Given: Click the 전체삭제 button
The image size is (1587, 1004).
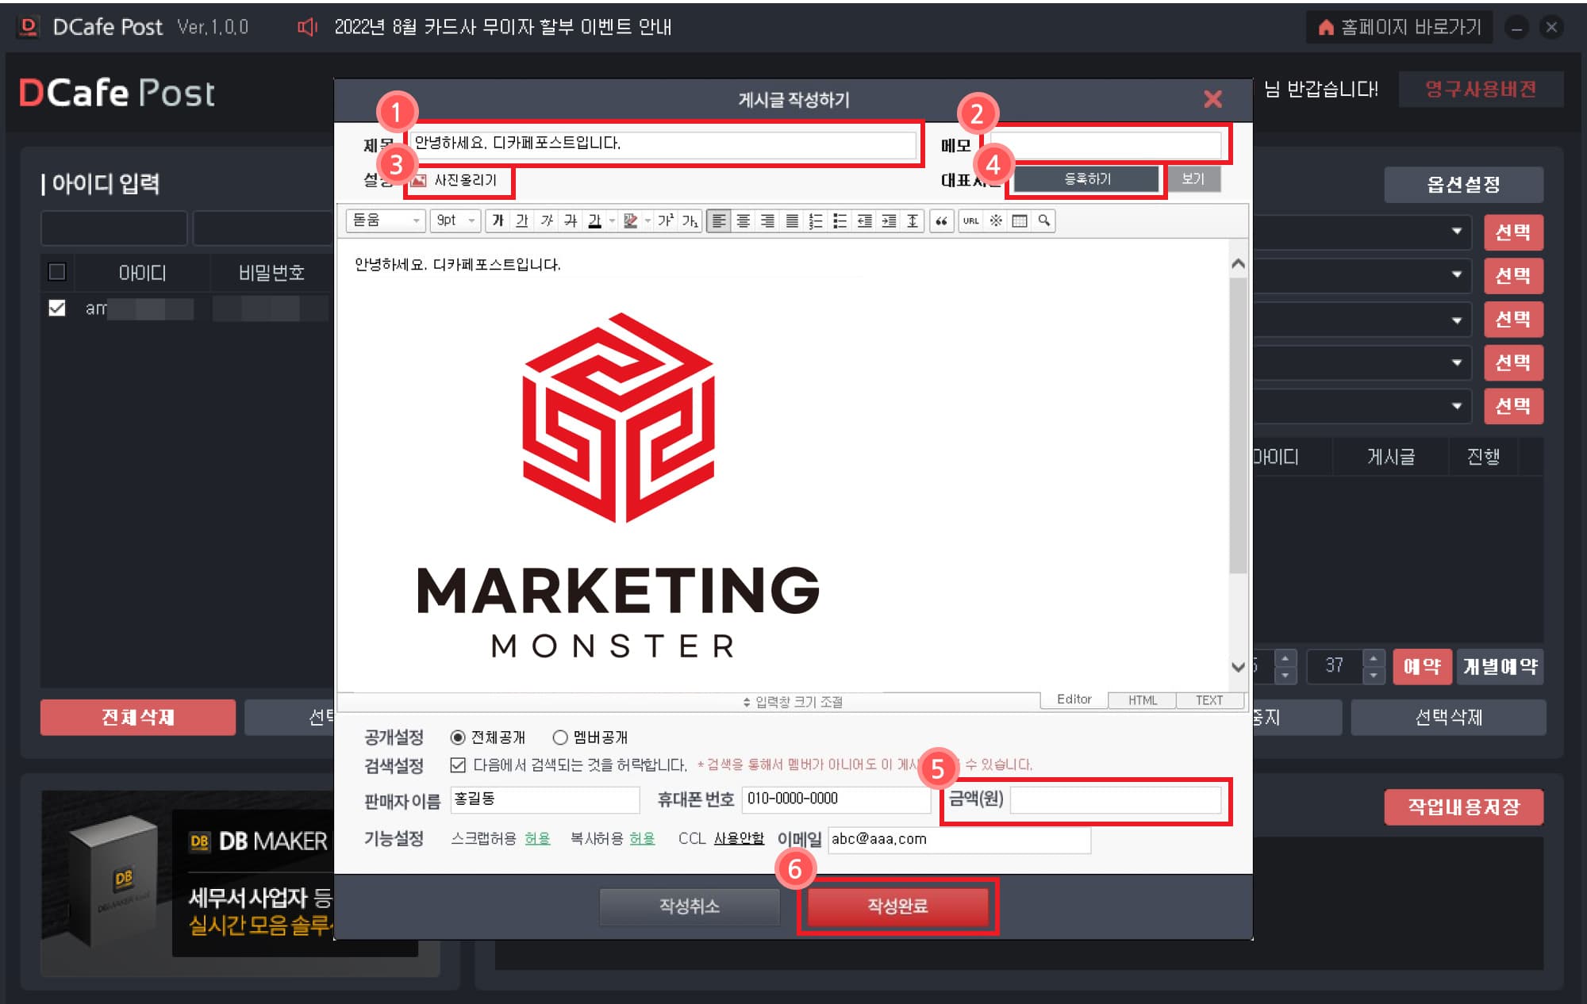Looking at the screenshot, I should pyautogui.click(x=138, y=718).
